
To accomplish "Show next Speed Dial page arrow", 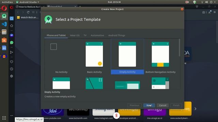I will point(195,109).
